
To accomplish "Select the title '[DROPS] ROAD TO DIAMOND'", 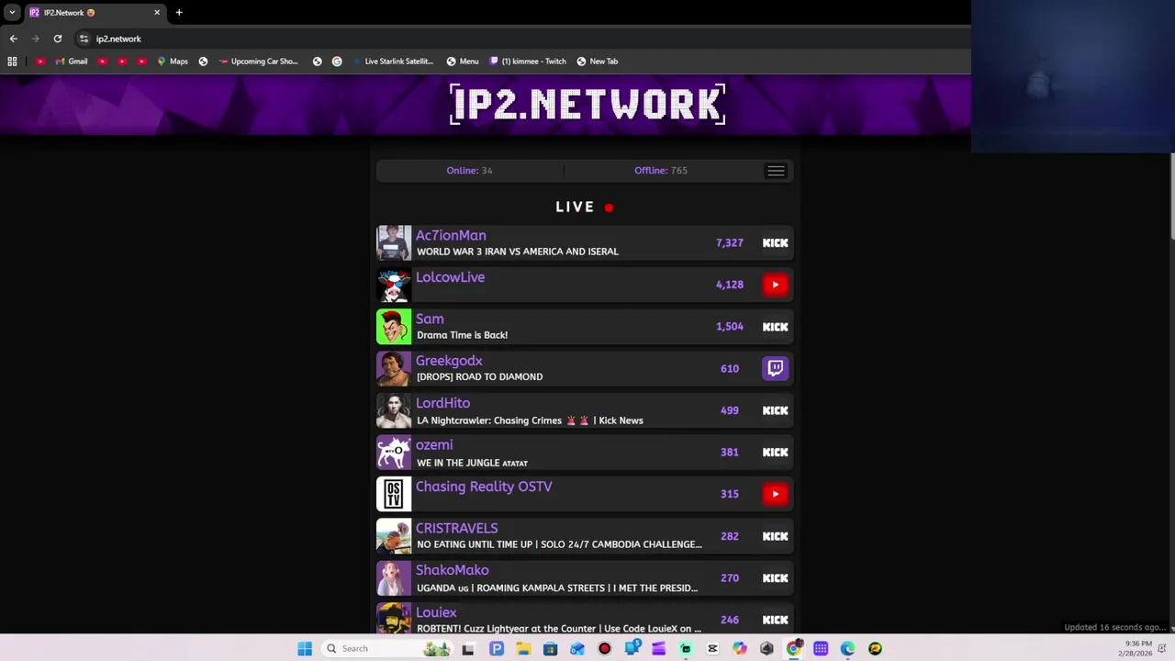I will coord(479,376).
